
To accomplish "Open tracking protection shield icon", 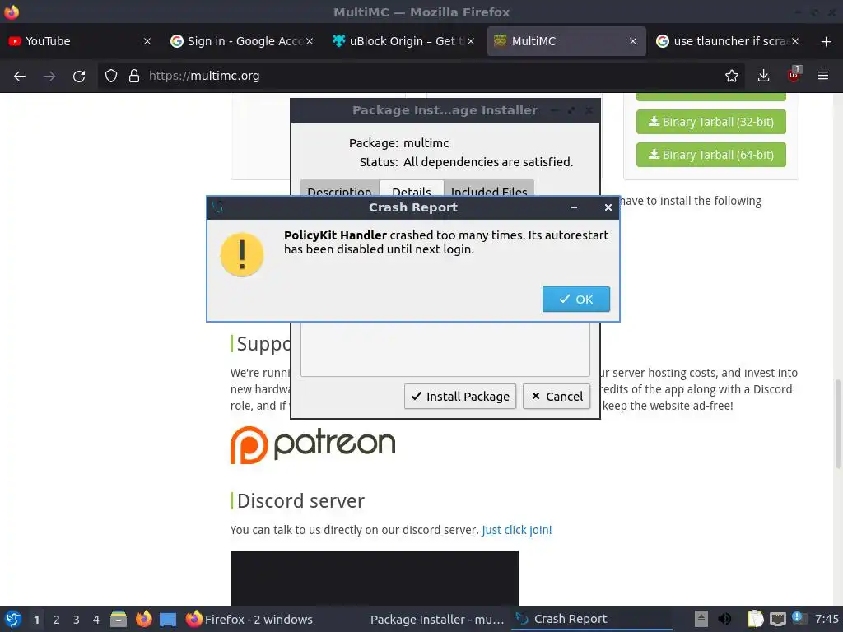I will click(111, 76).
